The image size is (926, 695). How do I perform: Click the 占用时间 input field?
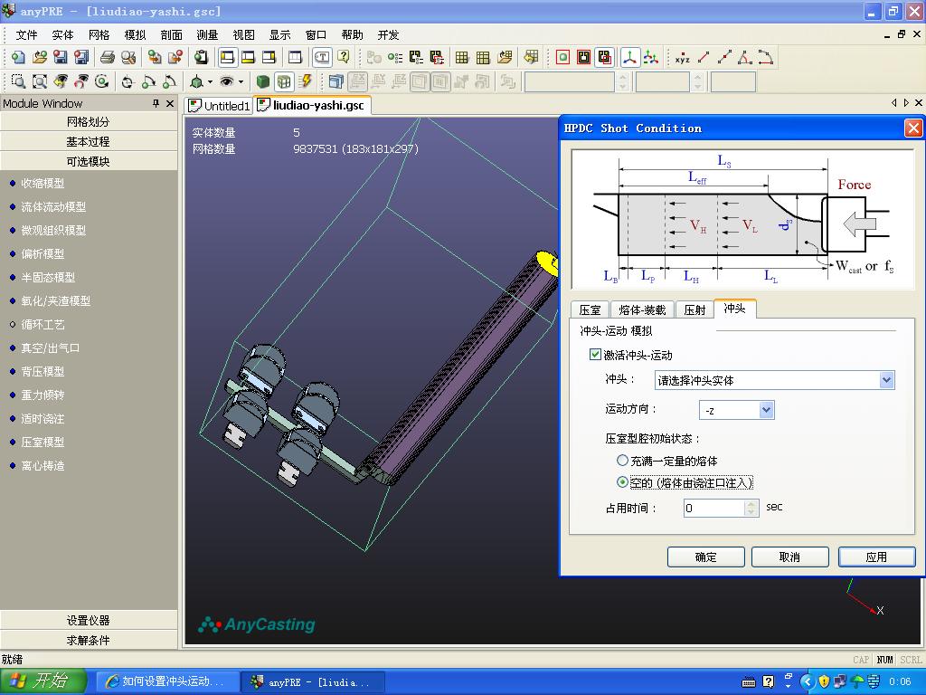714,508
